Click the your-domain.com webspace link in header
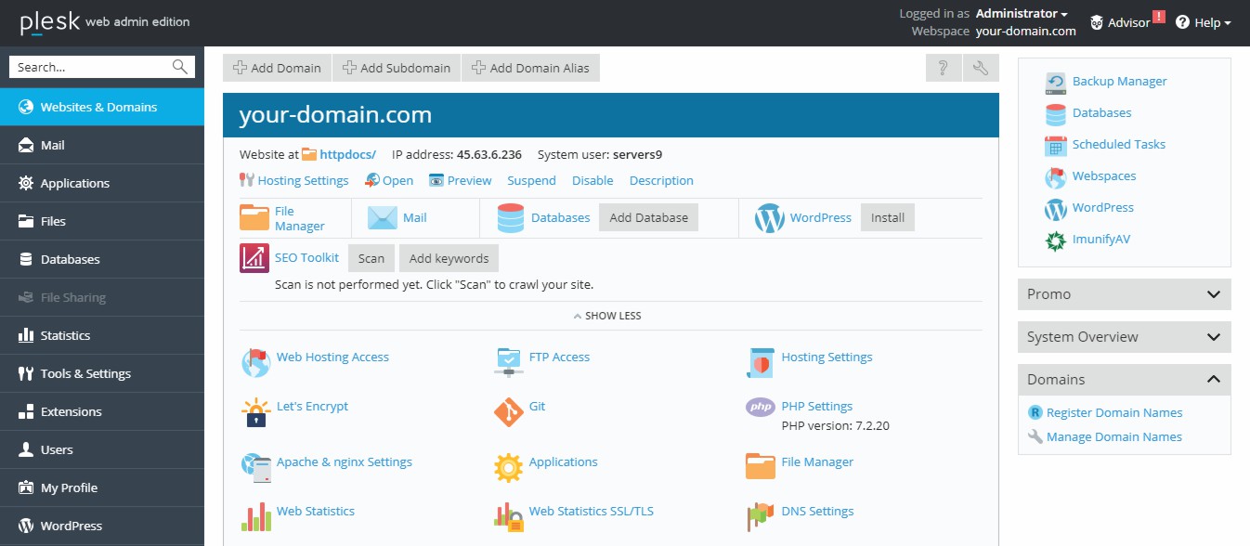Image resolution: width=1250 pixels, height=546 pixels. pos(1025,31)
